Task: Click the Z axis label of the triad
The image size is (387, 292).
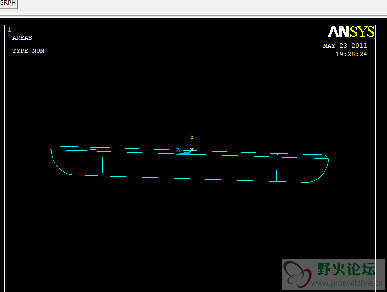Action: (178, 150)
